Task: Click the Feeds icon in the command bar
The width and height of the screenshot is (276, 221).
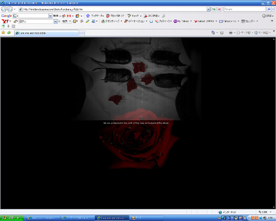Action: (222, 33)
